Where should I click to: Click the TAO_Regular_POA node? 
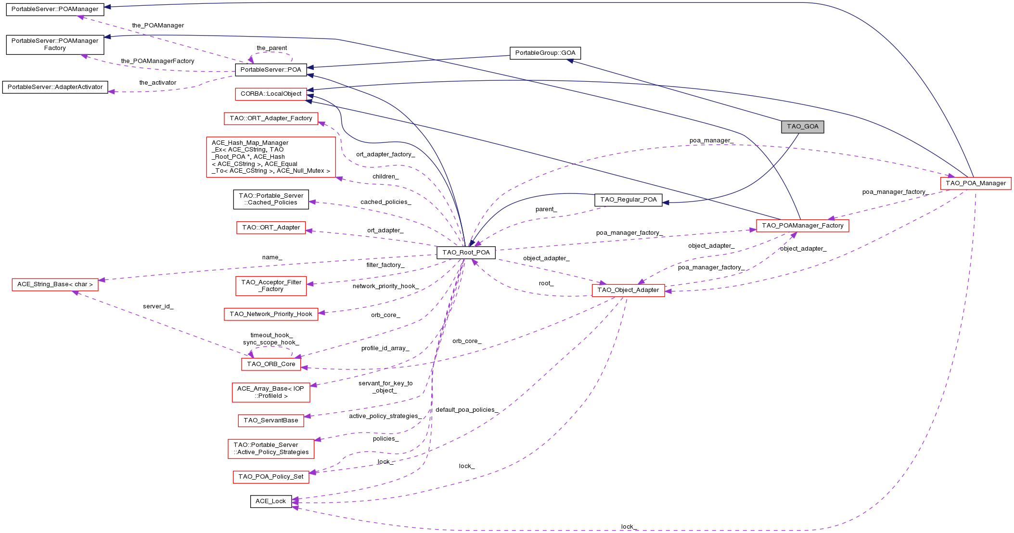click(628, 200)
